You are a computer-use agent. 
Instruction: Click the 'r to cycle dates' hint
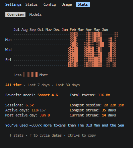point(46,135)
